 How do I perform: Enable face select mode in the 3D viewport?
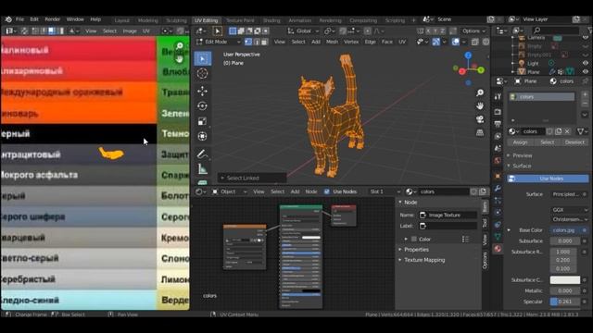pos(265,42)
